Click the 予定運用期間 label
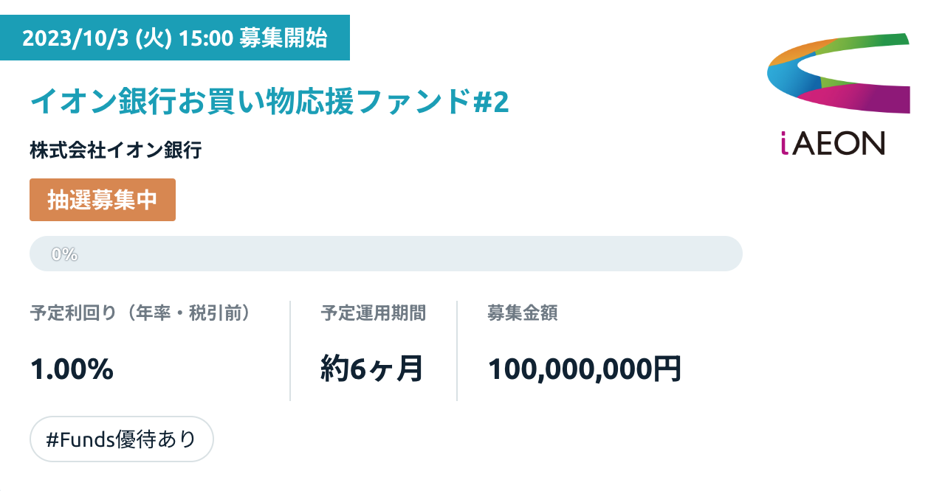This screenshot has width=945, height=491. (374, 313)
